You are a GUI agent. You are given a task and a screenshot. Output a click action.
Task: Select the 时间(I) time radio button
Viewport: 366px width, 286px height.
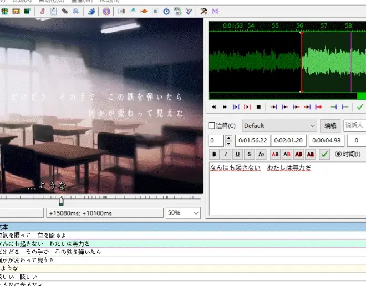348,154
